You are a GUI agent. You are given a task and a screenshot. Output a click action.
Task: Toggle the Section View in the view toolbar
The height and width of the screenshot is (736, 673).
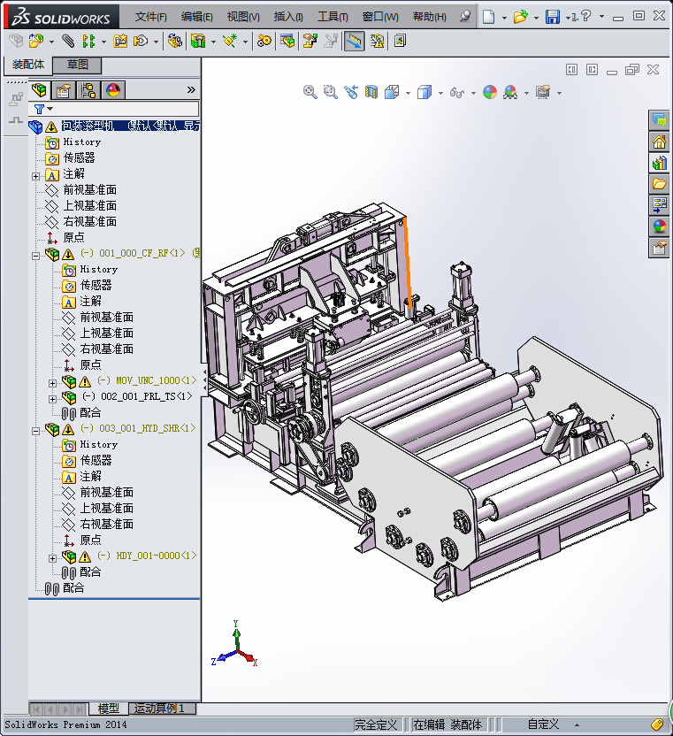pyautogui.click(x=371, y=92)
